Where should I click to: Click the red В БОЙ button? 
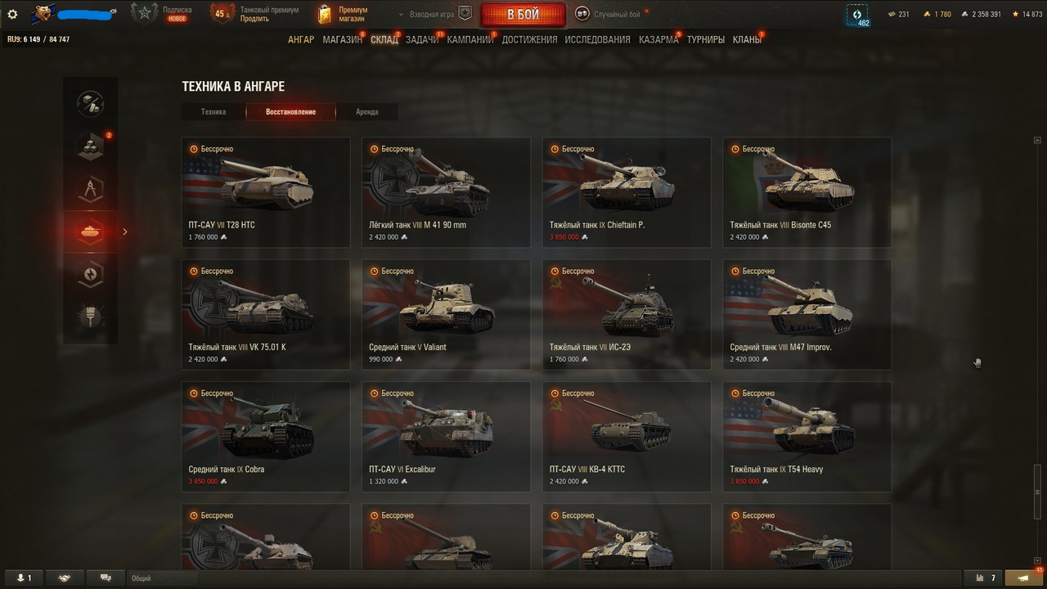click(x=523, y=15)
